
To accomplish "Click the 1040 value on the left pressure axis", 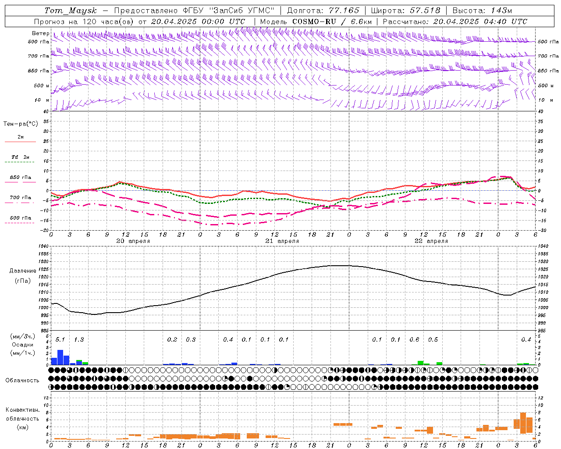I will coord(44,246).
